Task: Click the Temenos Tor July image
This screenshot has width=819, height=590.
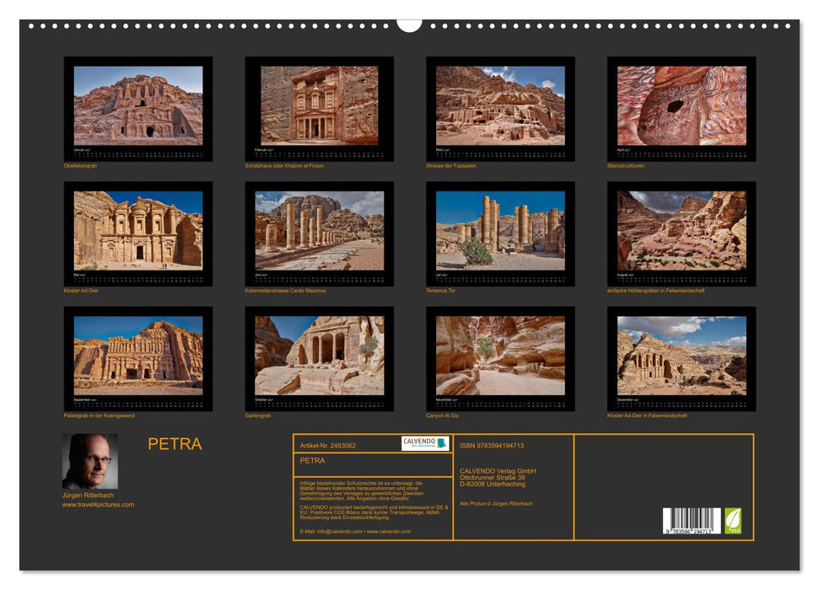Action: coord(500,233)
